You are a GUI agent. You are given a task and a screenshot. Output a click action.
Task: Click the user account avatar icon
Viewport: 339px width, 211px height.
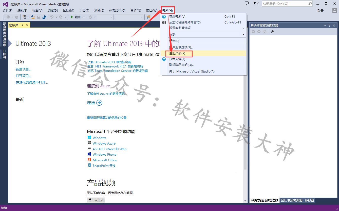(335, 11)
